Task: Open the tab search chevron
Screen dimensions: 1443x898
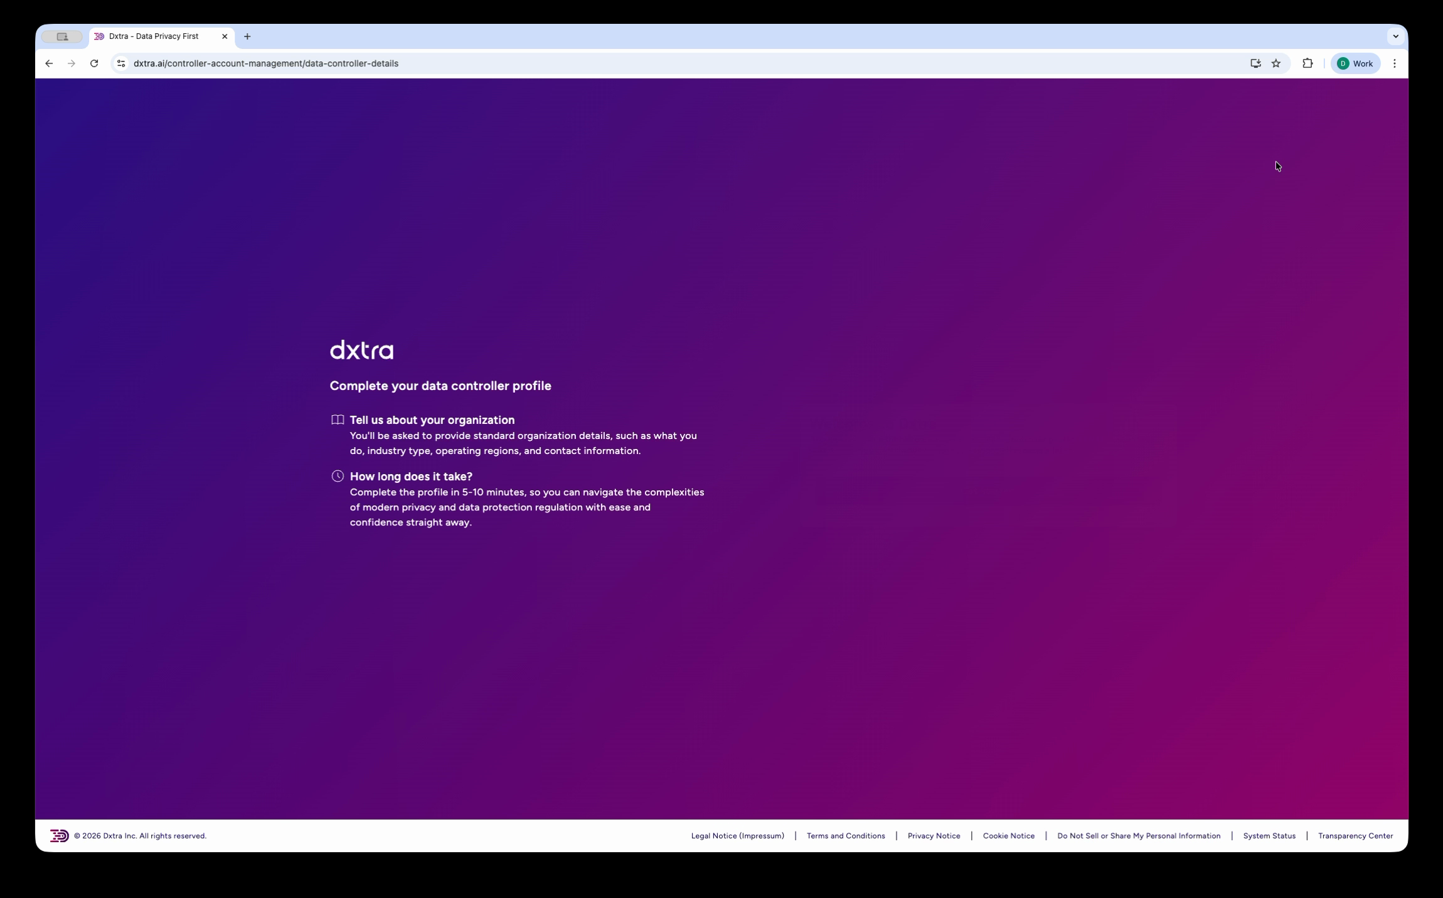Action: [1396, 36]
